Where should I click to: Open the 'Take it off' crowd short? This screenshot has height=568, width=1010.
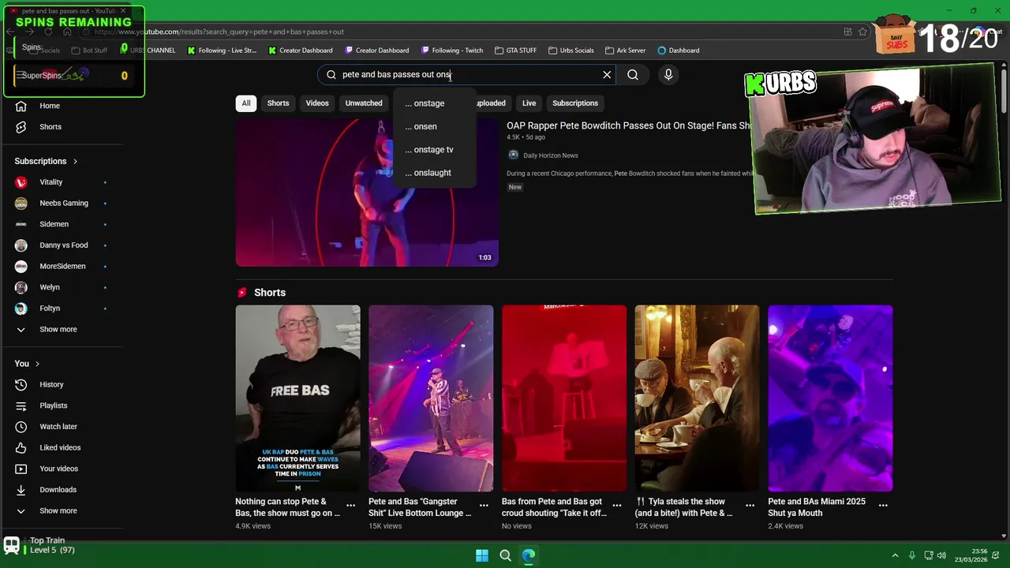(x=564, y=398)
